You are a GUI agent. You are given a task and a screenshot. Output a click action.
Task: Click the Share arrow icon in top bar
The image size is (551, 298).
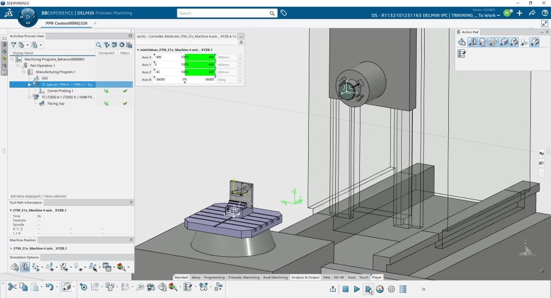[x=532, y=13]
